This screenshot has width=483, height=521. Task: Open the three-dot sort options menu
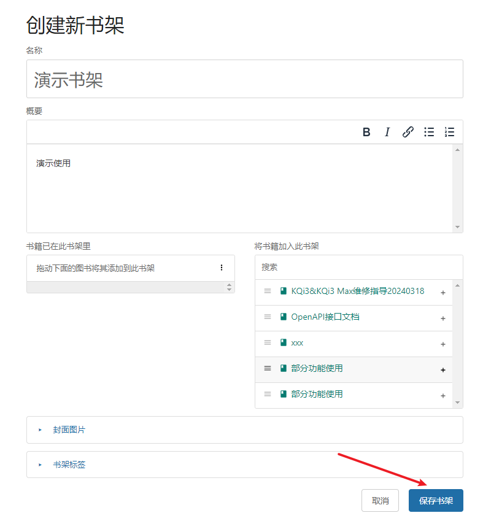[x=222, y=268]
